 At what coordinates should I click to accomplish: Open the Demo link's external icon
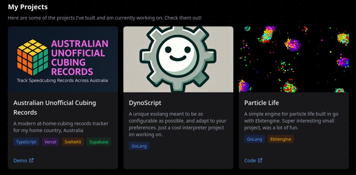pos(31,160)
